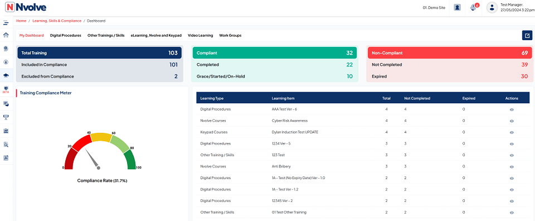View details for Anti Bribery row
Image resolution: width=535 pixels, height=221 pixels.
[x=512, y=167]
